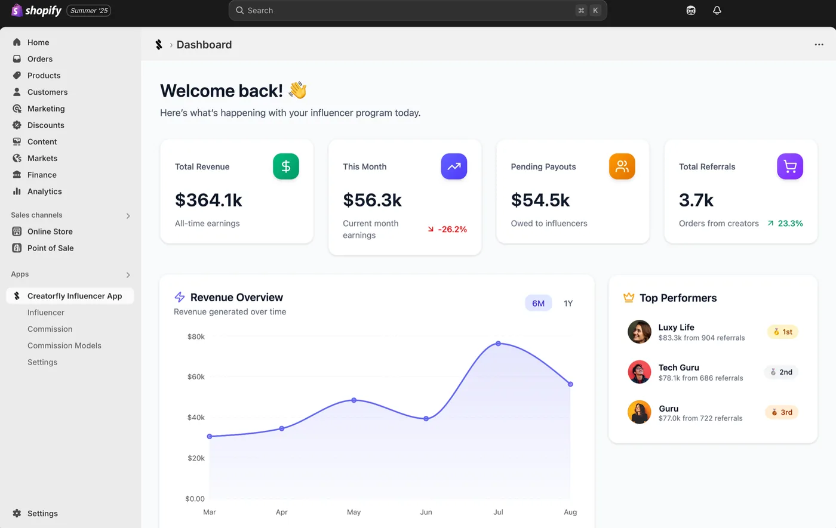The width and height of the screenshot is (836, 528).
Task: Open the Apps heading
Action: pyautogui.click(x=20, y=274)
